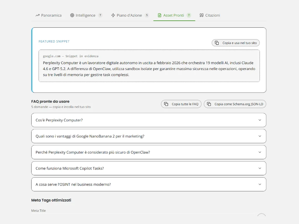
Task: Click the text "Cos'è Perplexity Computer?"
Action: click(x=59, y=120)
